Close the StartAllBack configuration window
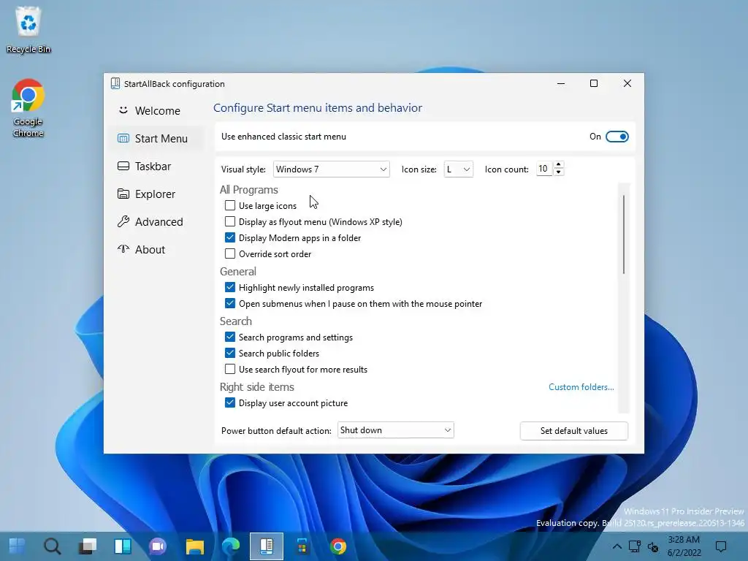 click(x=627, y=83)
